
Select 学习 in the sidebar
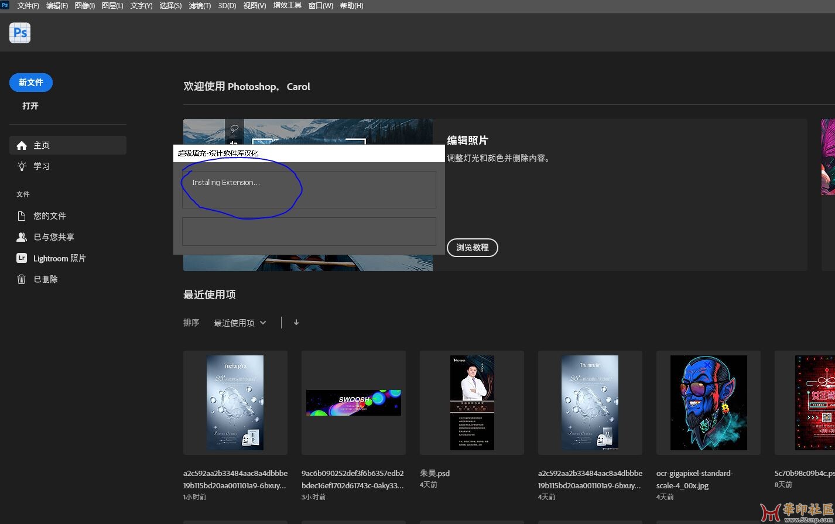coord(68,166)
